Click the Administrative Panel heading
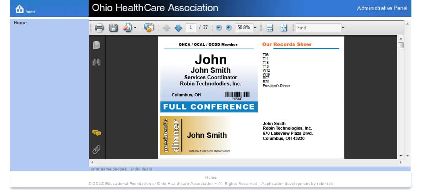The width and height of the screenshot is (422, 190). click(382, 8)
